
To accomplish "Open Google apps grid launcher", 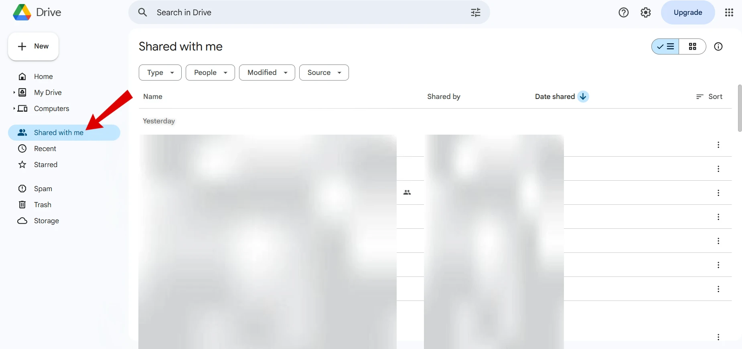I will 729,12.
